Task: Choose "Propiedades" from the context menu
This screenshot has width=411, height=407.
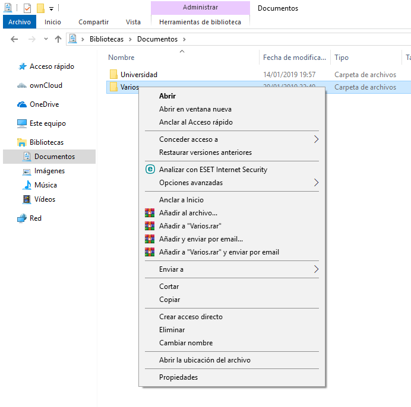Action: pyautogui.click(x=178, y=377)
